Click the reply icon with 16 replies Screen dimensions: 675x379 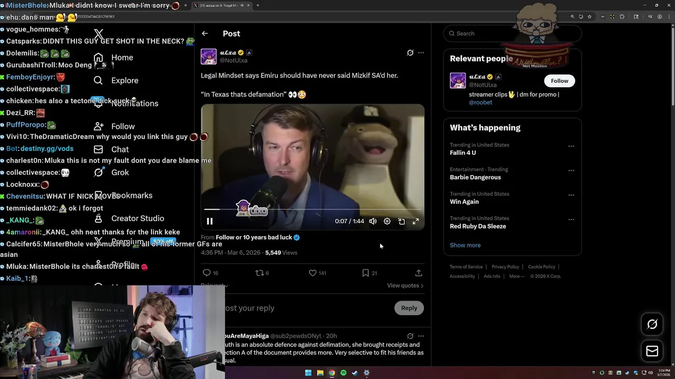[x=210, y=273]
